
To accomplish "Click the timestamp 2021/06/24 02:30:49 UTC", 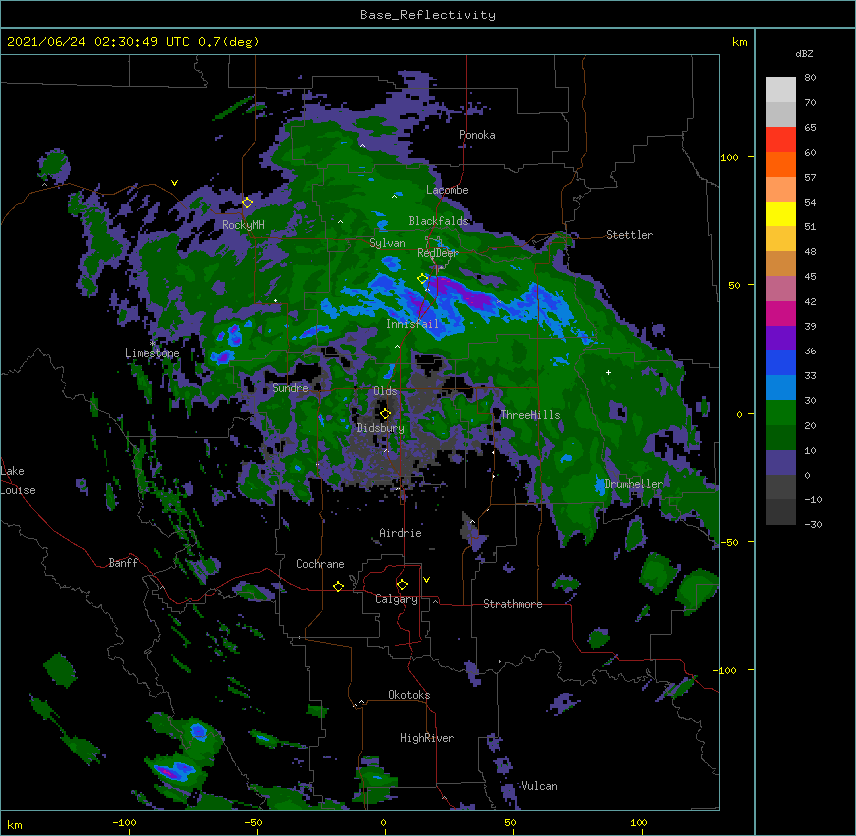I will coord(97,42).
